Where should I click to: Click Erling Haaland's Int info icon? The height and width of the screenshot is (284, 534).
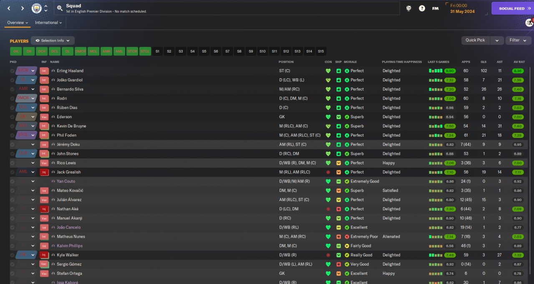tap(44, 71)
